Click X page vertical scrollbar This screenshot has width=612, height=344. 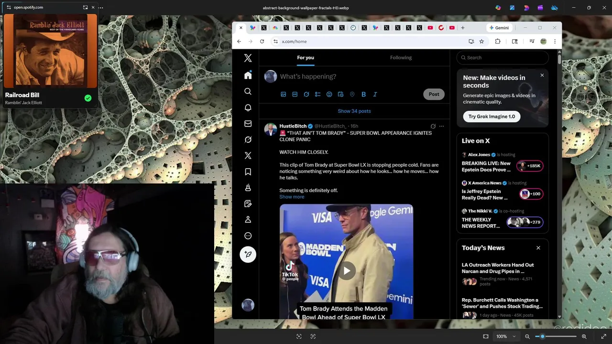click(559, 59)
